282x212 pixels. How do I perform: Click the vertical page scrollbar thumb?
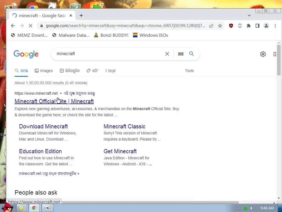tap(279, 60)
